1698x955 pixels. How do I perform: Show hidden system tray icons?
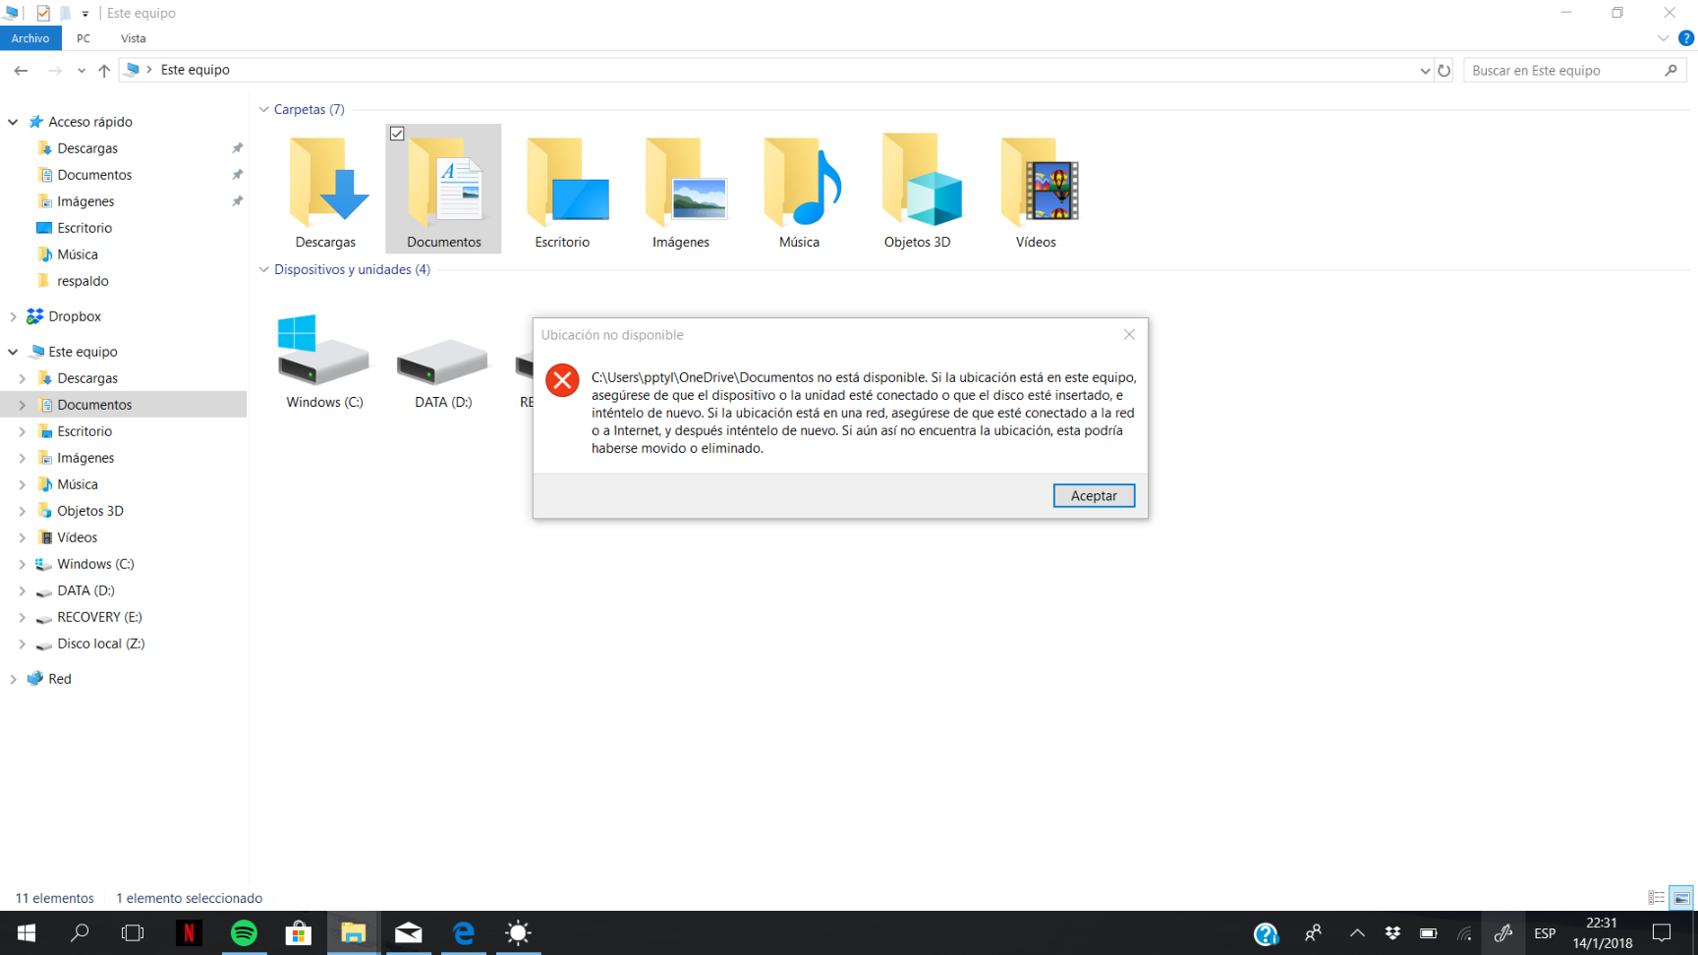1357,933
